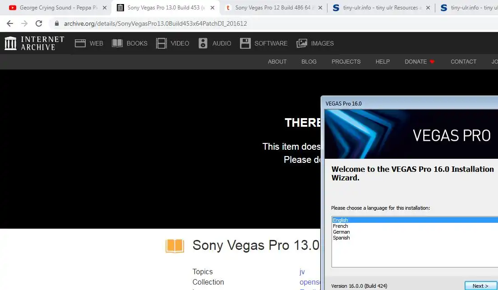Switch to the last tiny-ulr.info tab
498x290 pixels.
tap(467, 8)
